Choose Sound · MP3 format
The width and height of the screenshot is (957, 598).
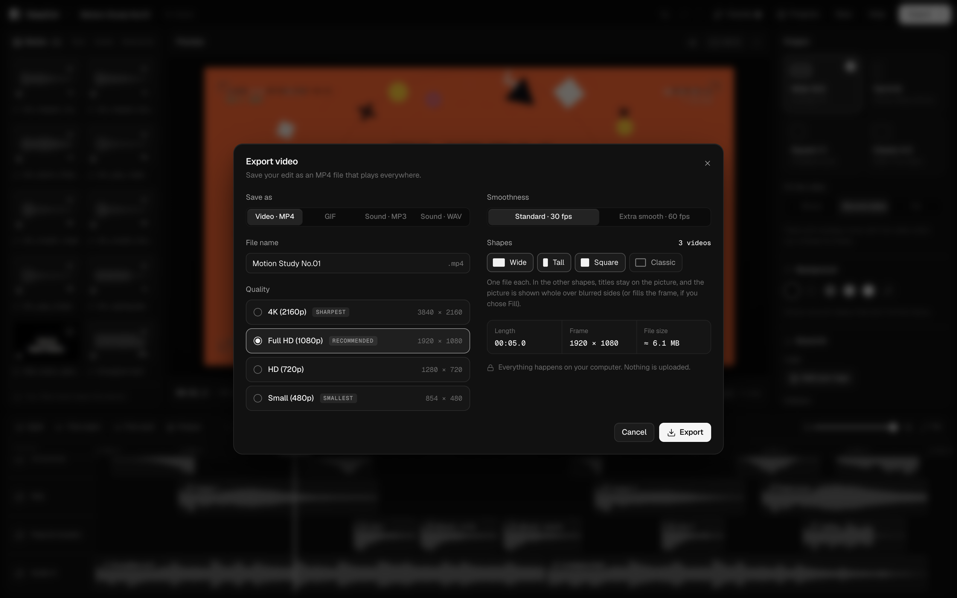tap(385, 217)
